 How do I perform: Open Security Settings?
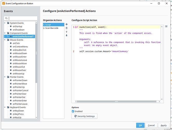pos(84,116)
